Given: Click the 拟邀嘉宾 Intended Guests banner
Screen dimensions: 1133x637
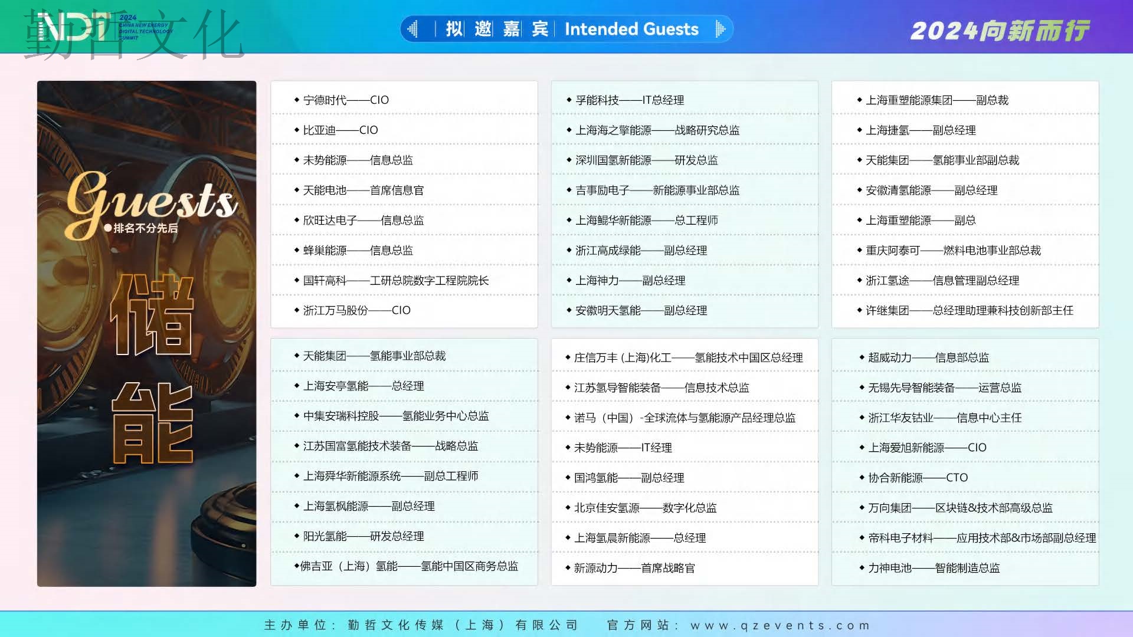Looking at the screenshot, I should [566, 29].
